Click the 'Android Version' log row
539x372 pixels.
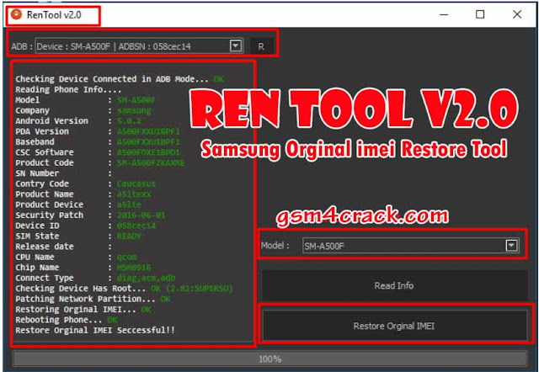tap(78, 121)
